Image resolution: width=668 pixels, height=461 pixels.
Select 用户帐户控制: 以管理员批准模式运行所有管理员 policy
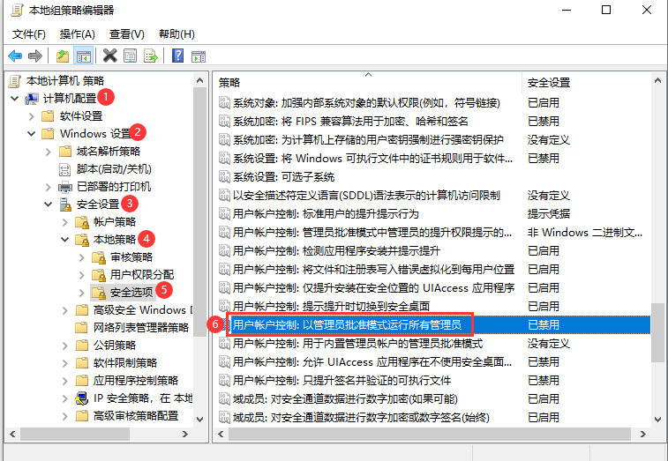(x=347, y=324)
